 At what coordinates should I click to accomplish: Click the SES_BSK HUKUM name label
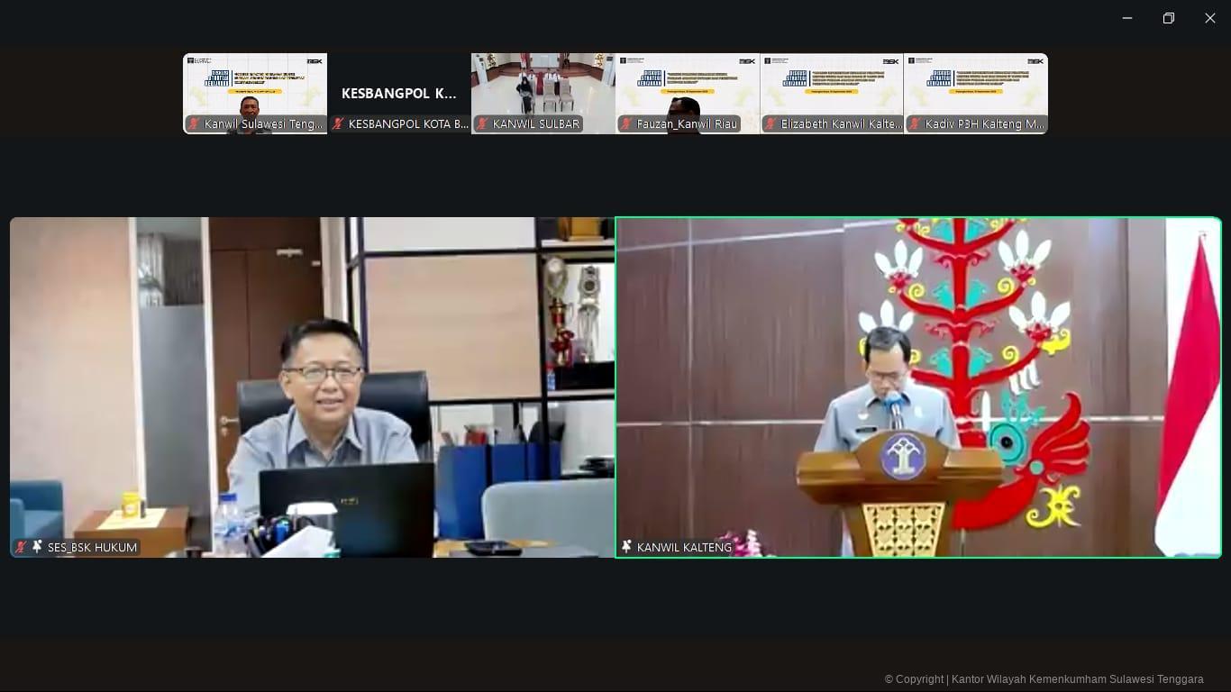click(x=93, y=547)
